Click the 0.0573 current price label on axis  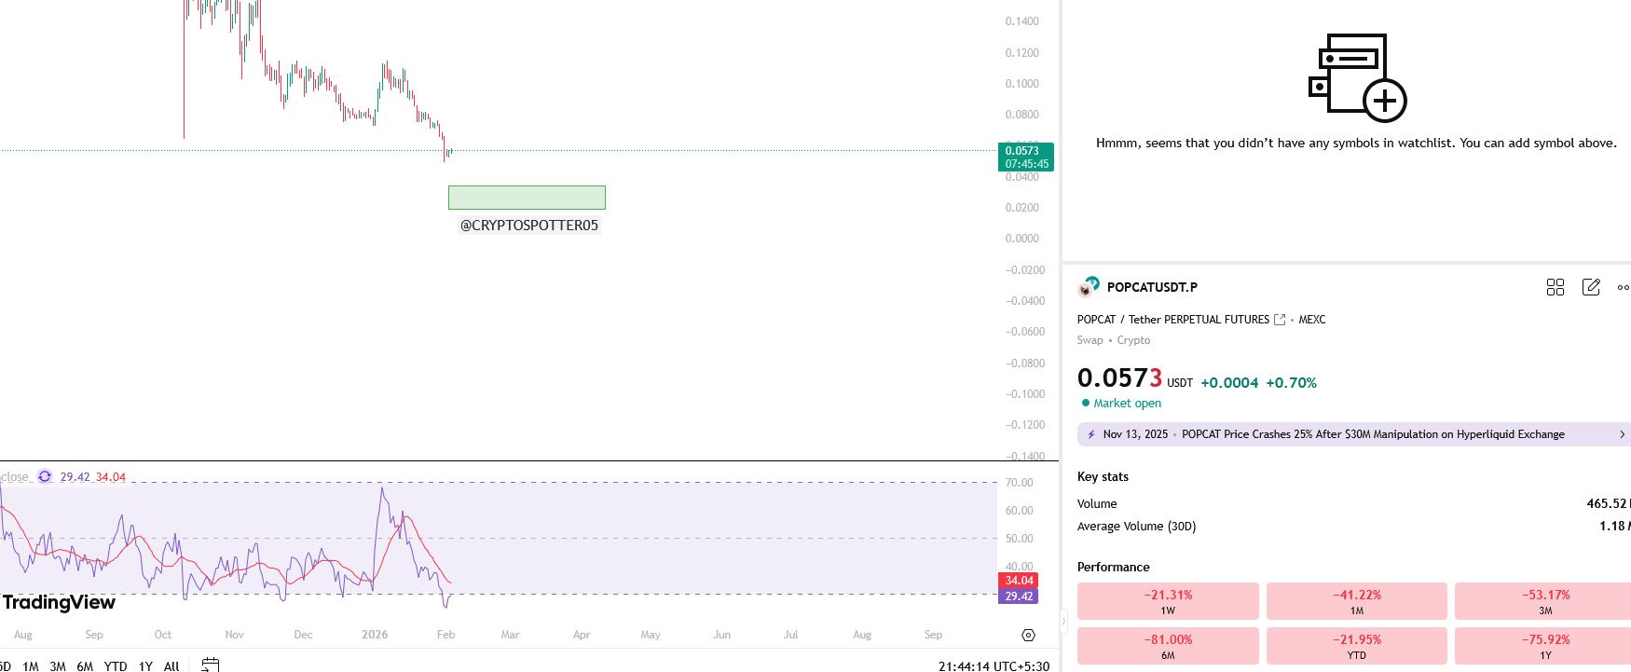[x=1025, y=157]
